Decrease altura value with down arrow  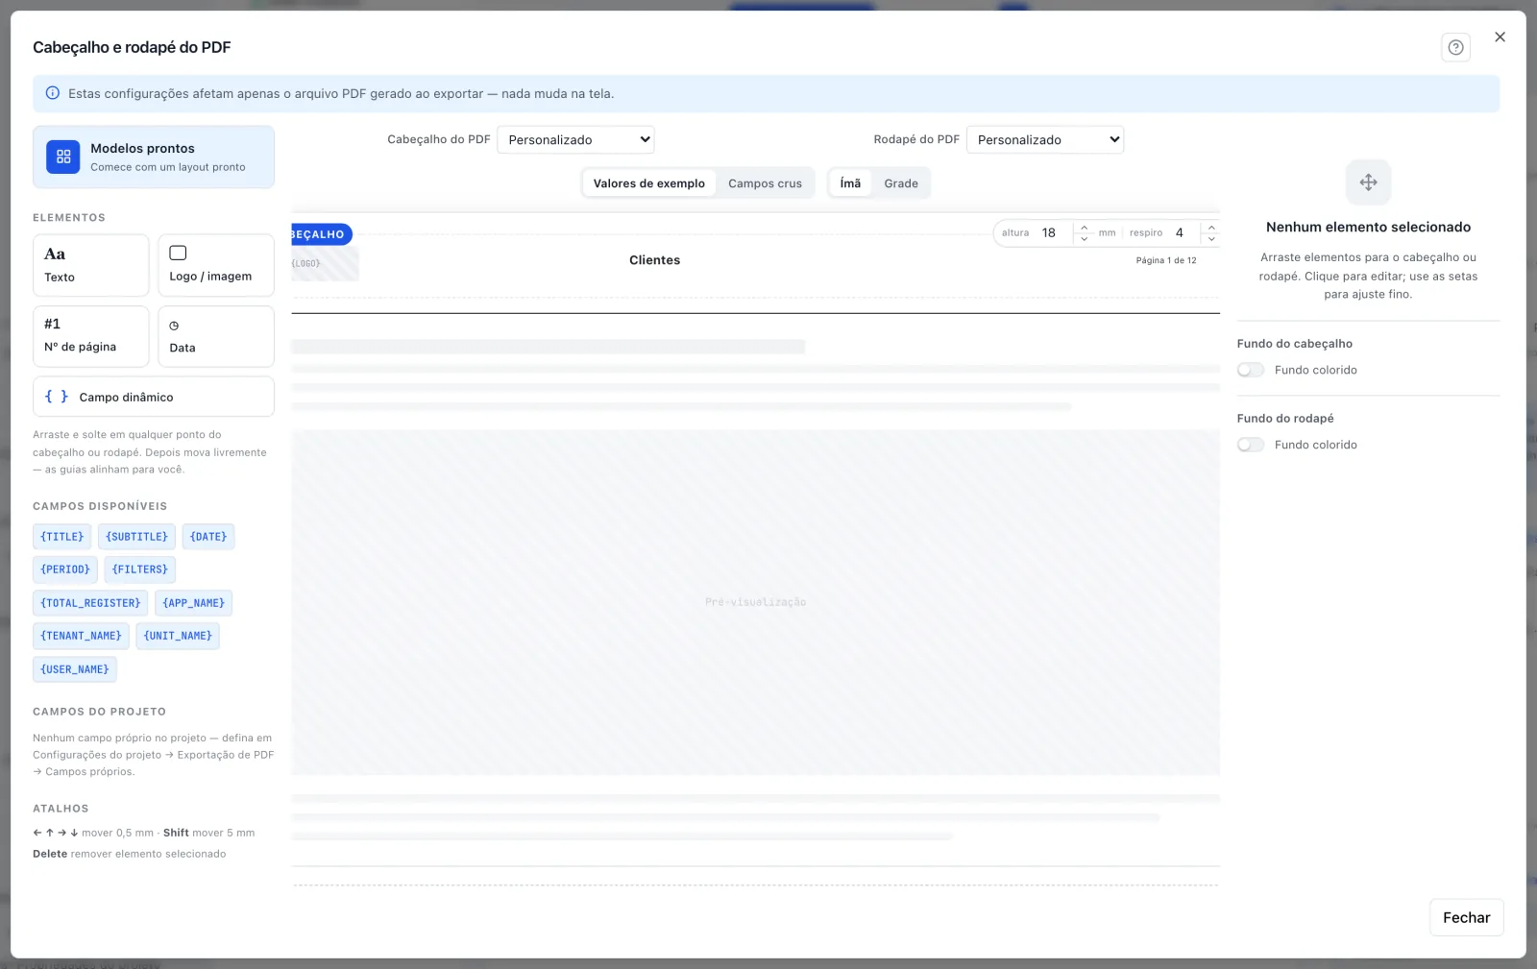click(1085, 238)
